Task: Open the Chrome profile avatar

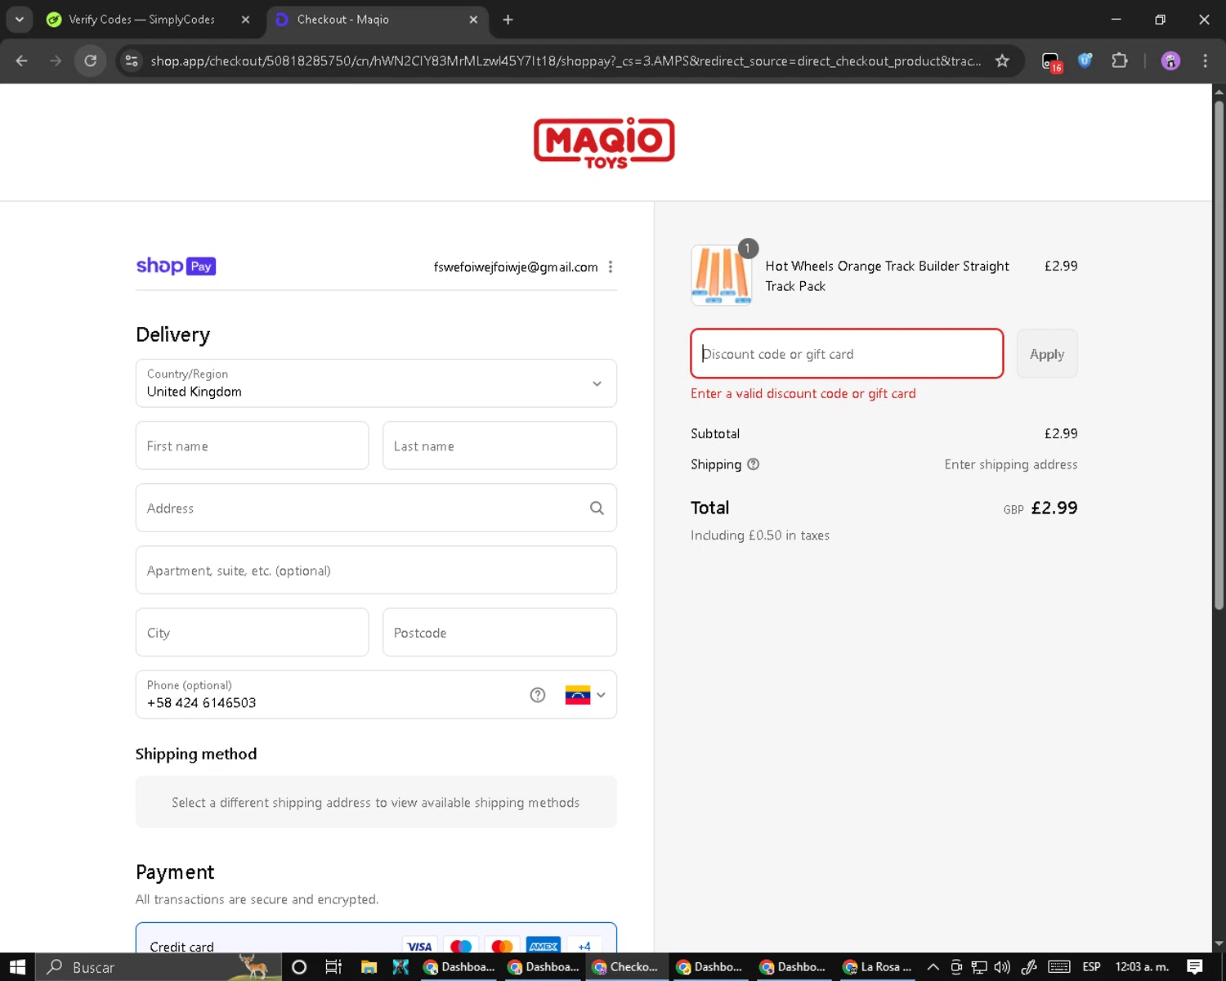Action: click(1170, 61)
